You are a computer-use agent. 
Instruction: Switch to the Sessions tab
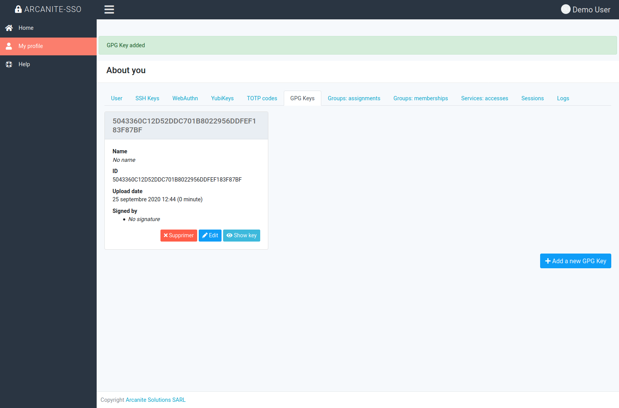click(532, 98)
